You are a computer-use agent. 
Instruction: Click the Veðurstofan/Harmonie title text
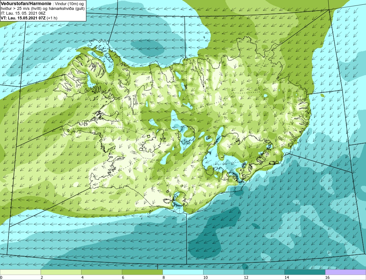point(26,3)
